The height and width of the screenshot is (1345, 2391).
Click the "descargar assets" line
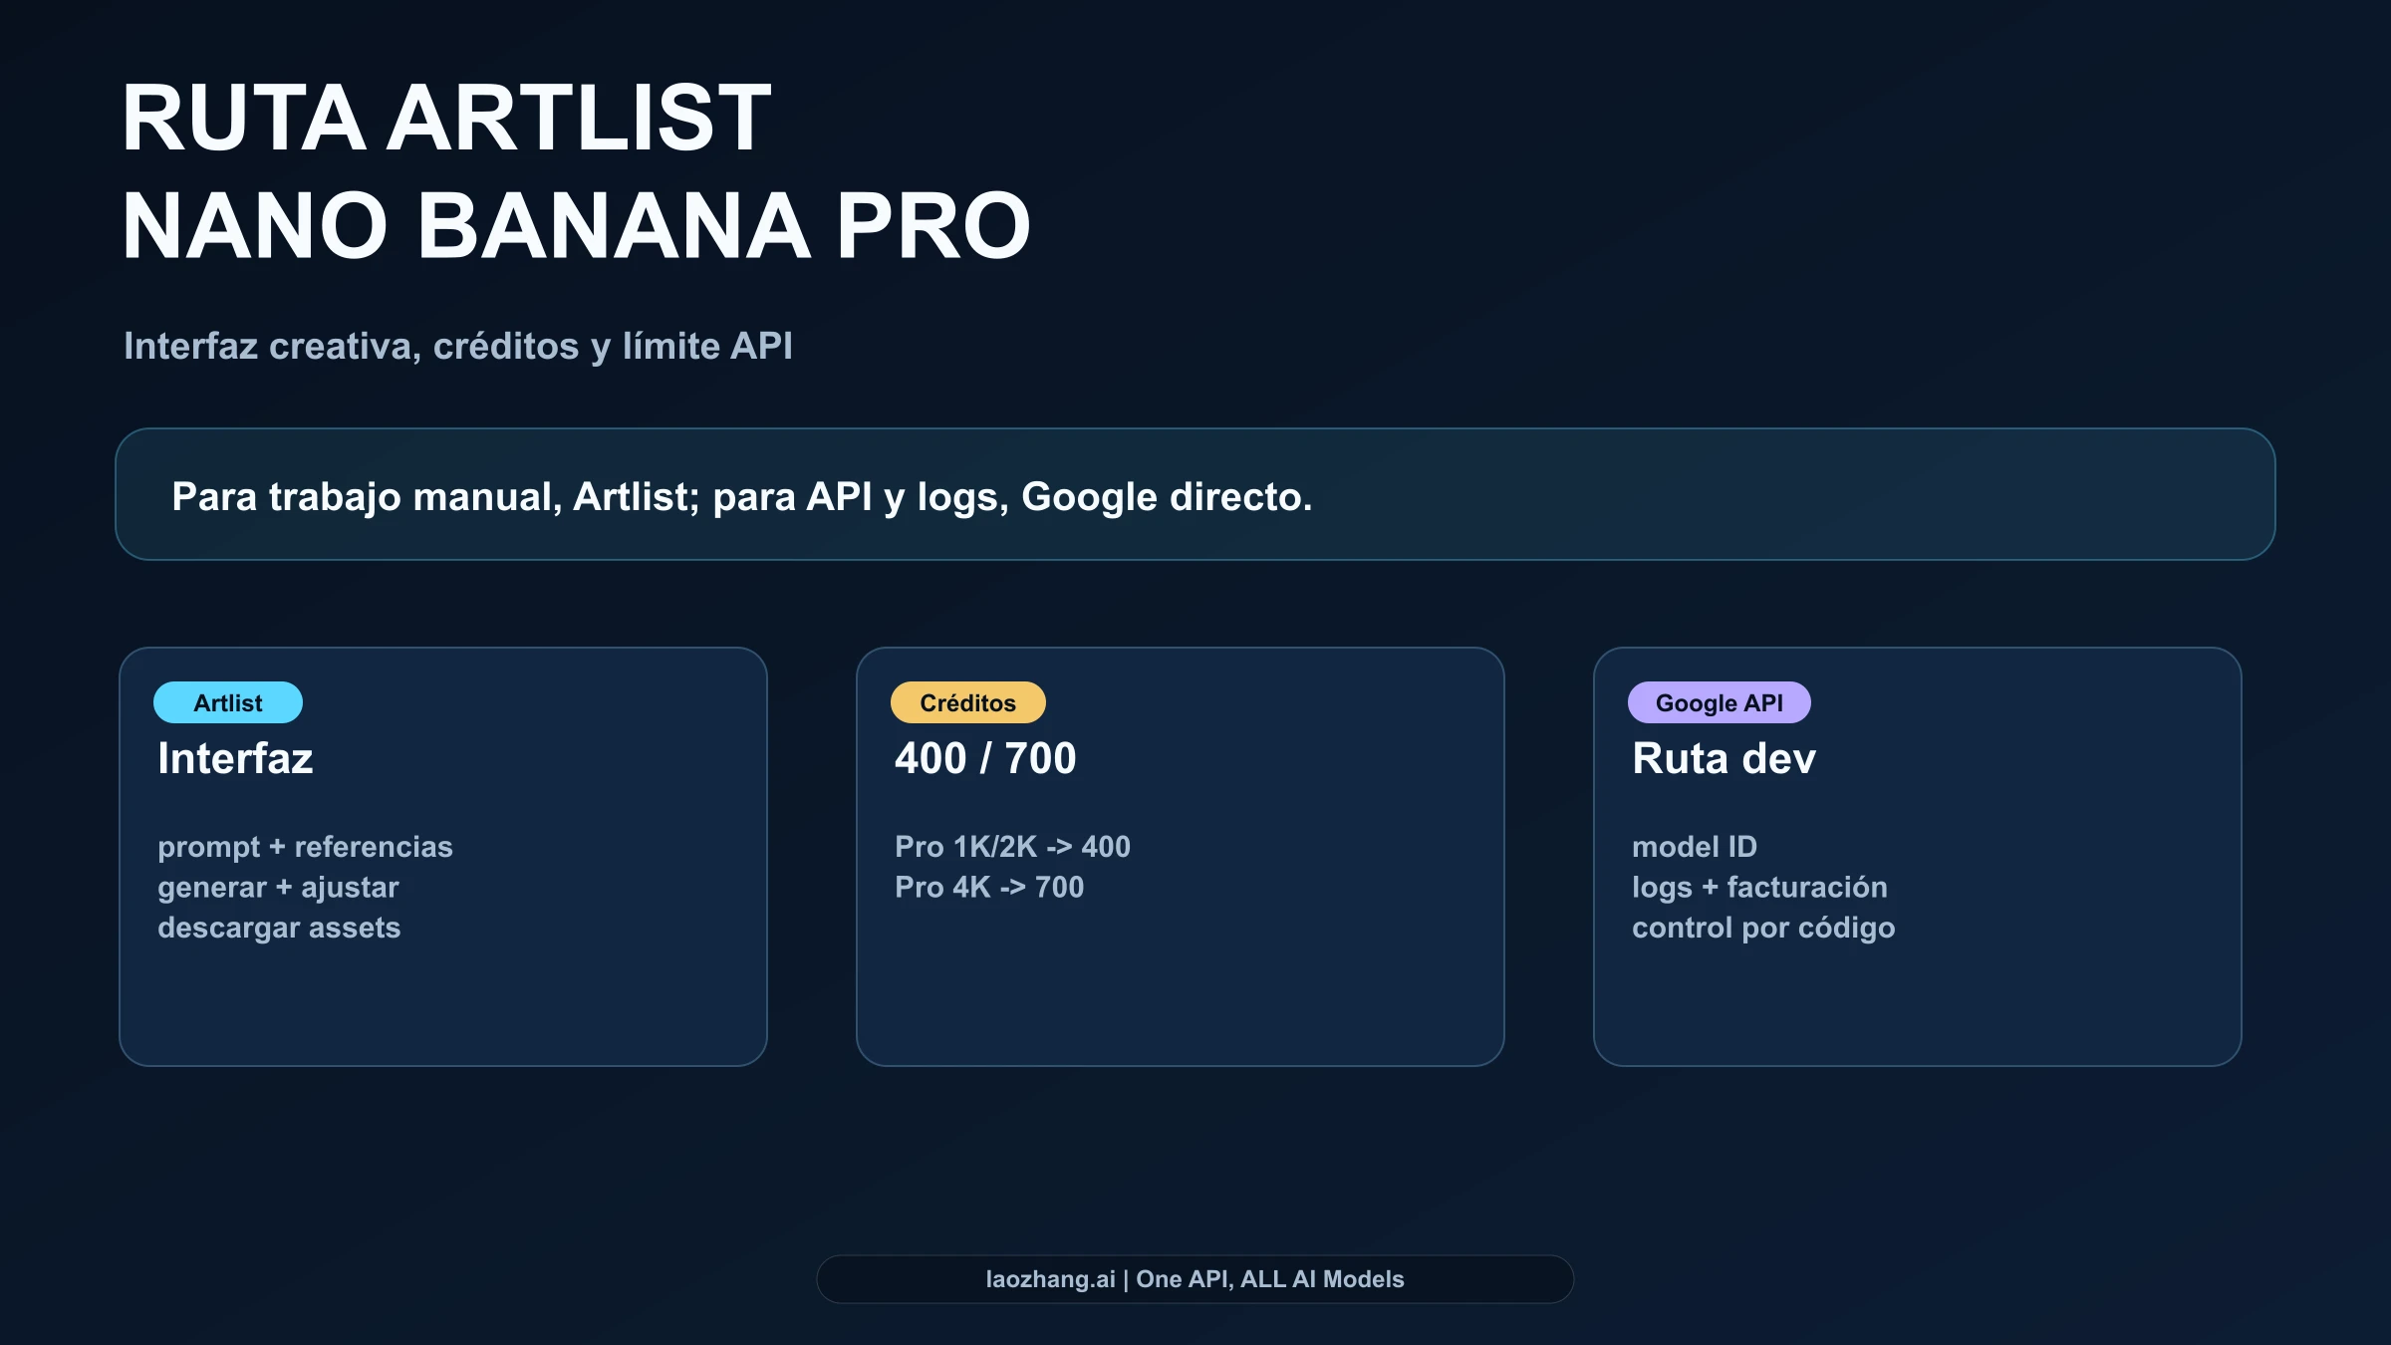[x=279, y=928]
